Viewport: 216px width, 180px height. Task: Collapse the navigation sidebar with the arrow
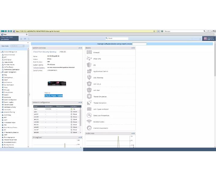(28, 43)
